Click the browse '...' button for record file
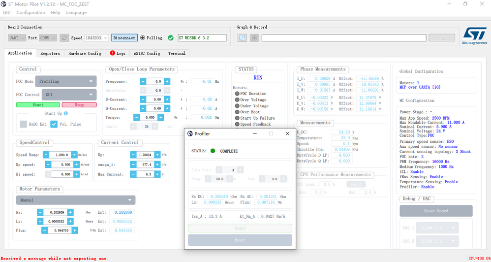The height and width of the screenshot is (262, 491). click(442, 37)
